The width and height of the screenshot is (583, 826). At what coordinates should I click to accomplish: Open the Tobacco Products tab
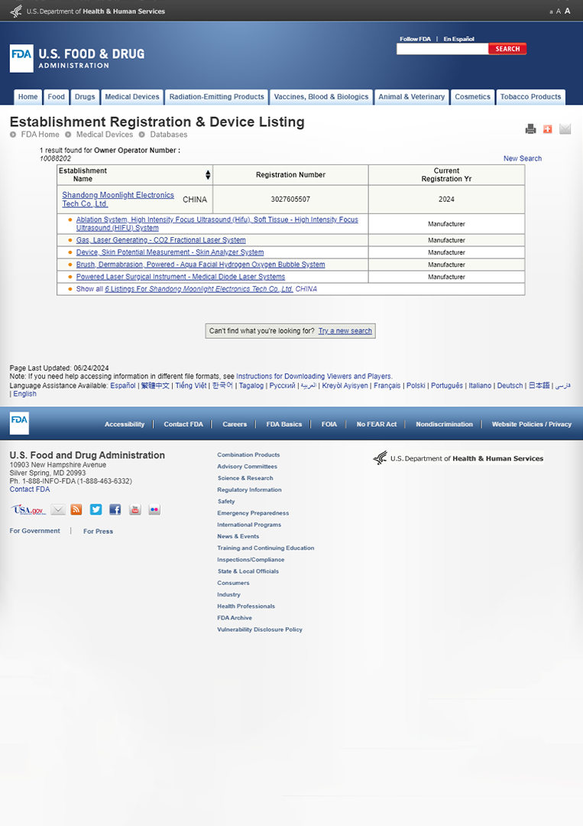(x=530, y=97)
